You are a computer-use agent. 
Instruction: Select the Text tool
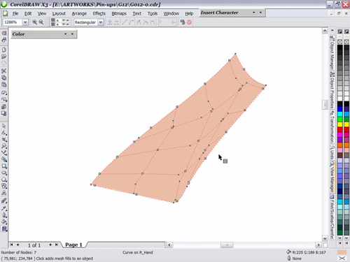(4, 193)
